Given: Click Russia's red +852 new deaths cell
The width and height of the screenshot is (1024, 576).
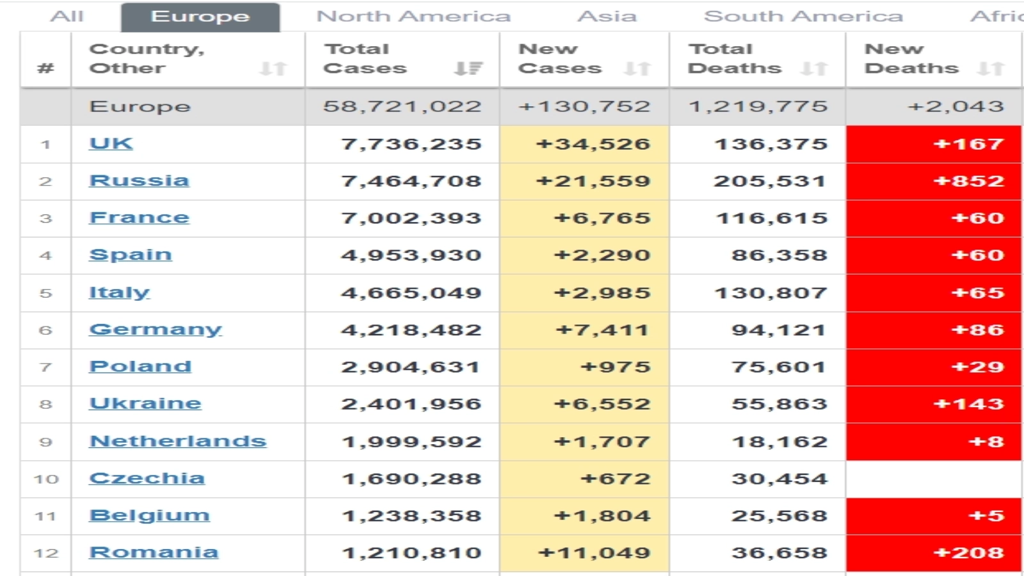Looking at the screenshot, I should pos(933,181).
